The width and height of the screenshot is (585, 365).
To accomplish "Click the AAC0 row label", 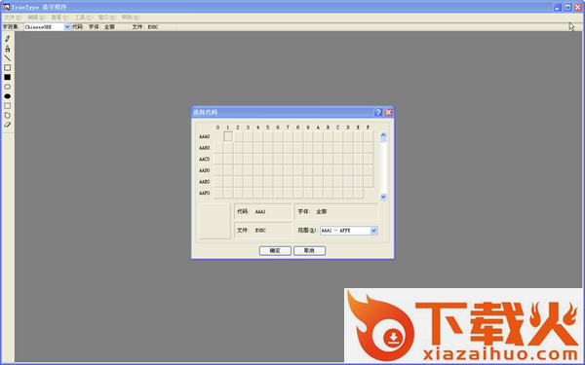I will (205, 159).
